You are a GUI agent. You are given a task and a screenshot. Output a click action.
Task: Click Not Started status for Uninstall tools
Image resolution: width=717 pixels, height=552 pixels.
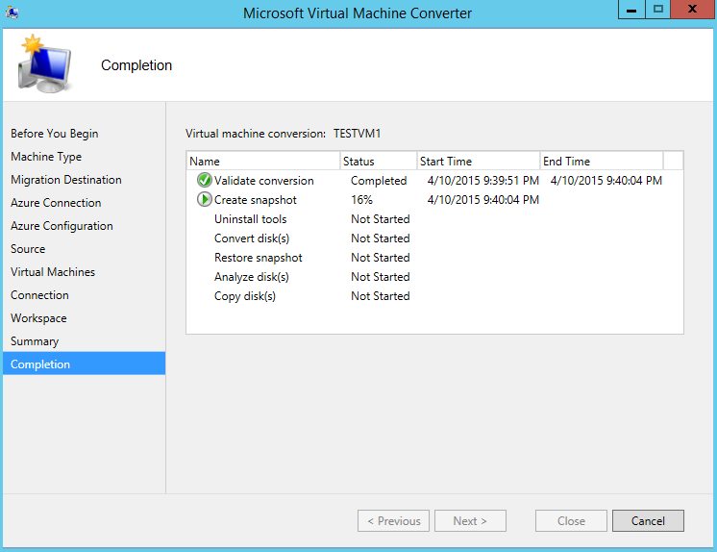(x=381, y=219)
